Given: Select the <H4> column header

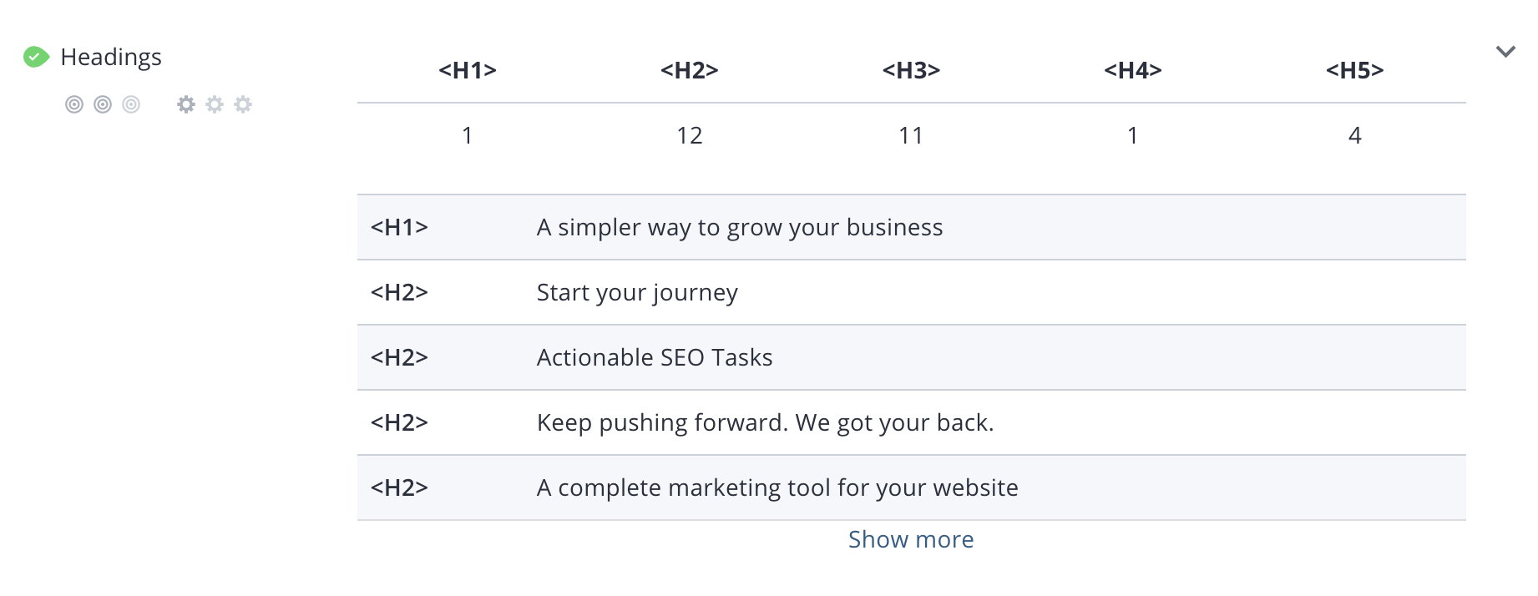Looking at the screenshot, I should click(1133, 71).
